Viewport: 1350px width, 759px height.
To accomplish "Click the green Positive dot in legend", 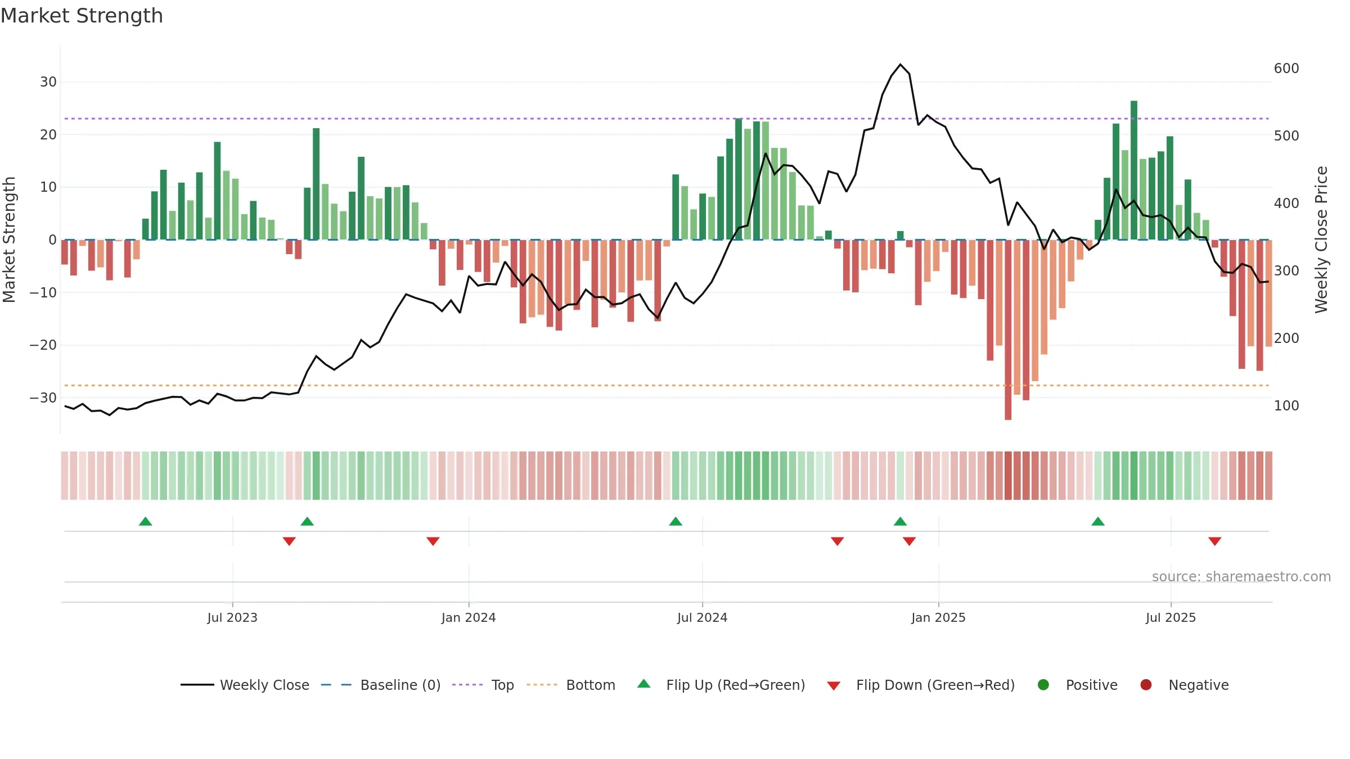I will coord(1043,685).
